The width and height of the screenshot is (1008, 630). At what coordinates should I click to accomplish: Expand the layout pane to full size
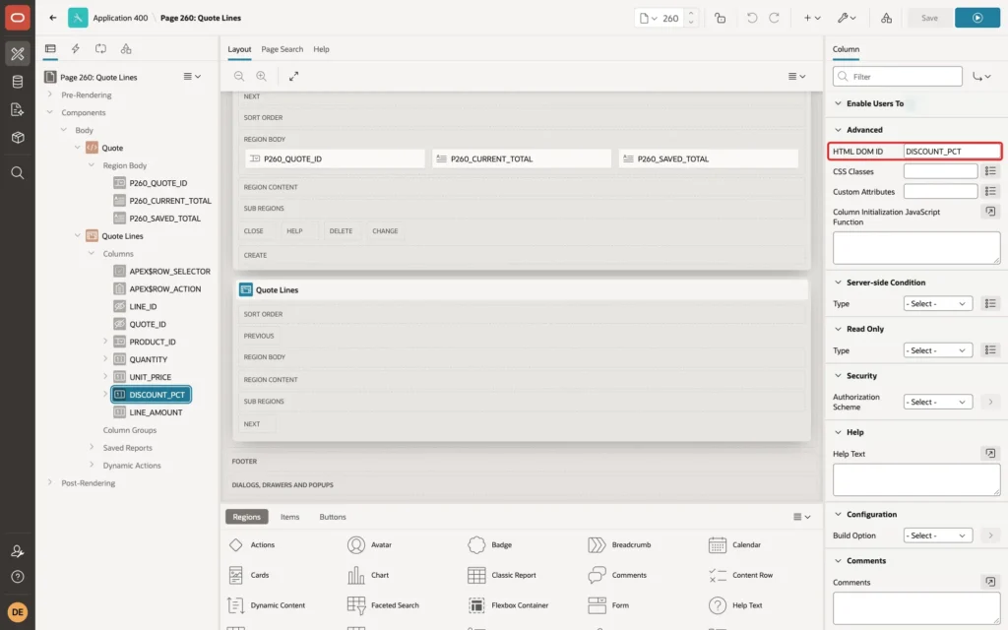(x=293, y=76)
